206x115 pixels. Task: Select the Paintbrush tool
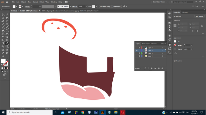point(3,27)
